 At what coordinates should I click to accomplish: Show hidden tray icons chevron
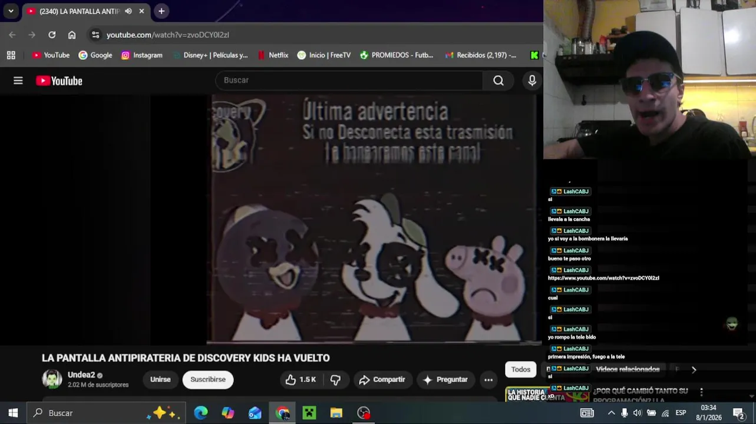[611, 413]
